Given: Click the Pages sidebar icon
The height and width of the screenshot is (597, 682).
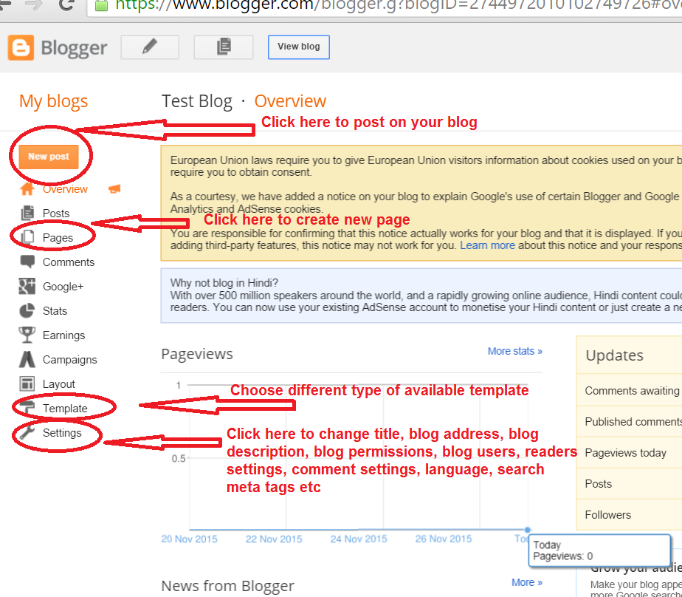Looking at the screenshot, I should (x=27, y=237).
